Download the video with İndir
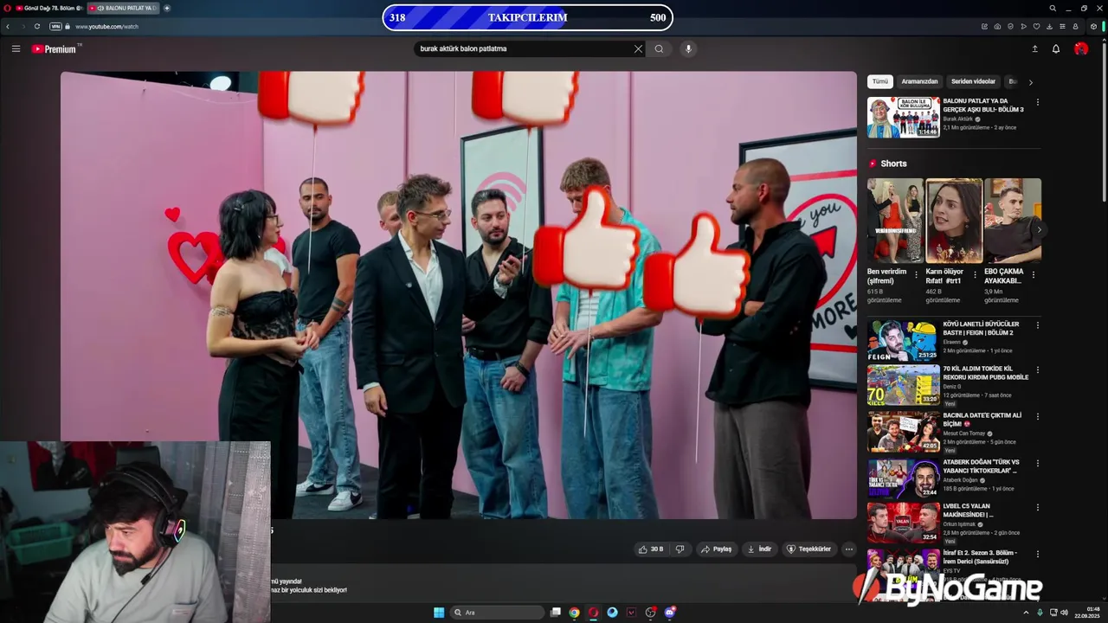 pyautogui.click(x=759, y=549)
